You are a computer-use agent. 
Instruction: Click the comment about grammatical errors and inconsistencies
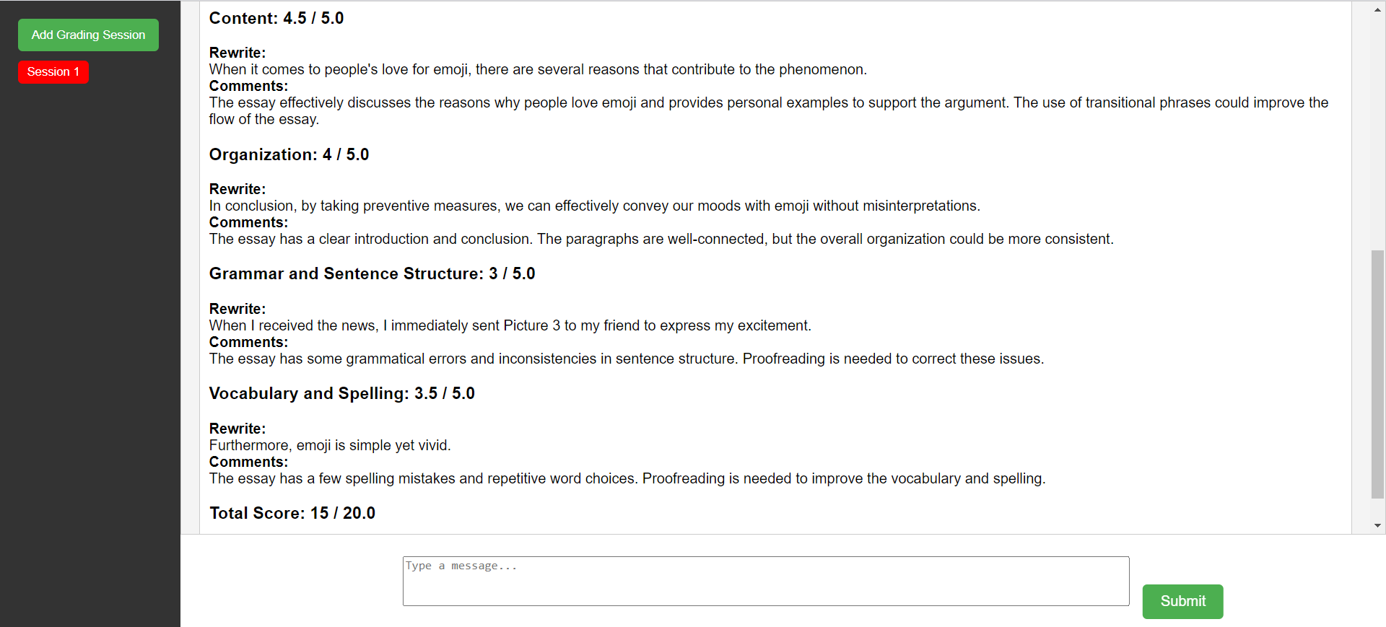click(x=627, y=359)
